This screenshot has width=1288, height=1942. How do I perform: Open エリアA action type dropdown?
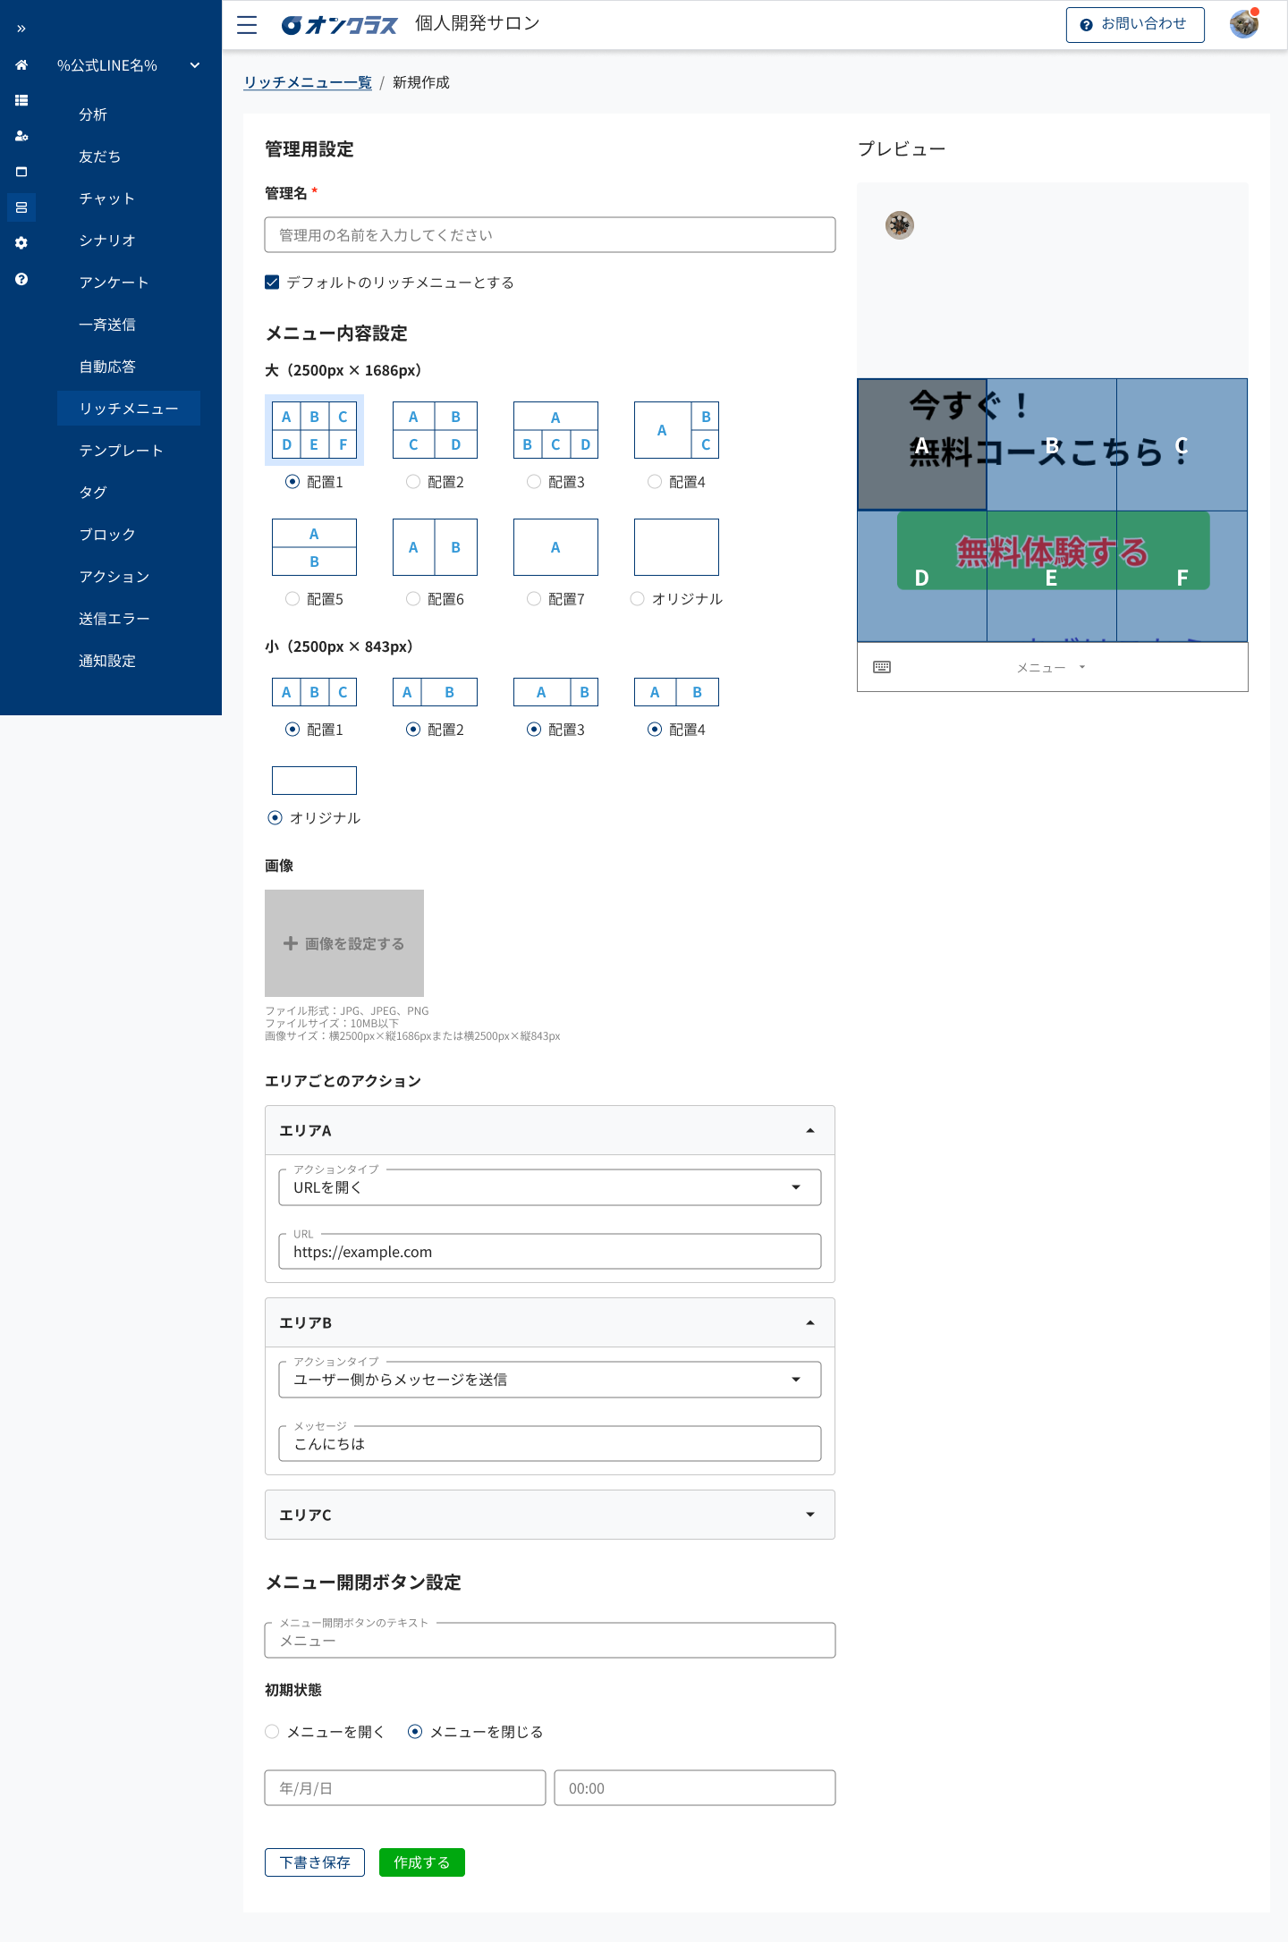(x=550, y=1187)
